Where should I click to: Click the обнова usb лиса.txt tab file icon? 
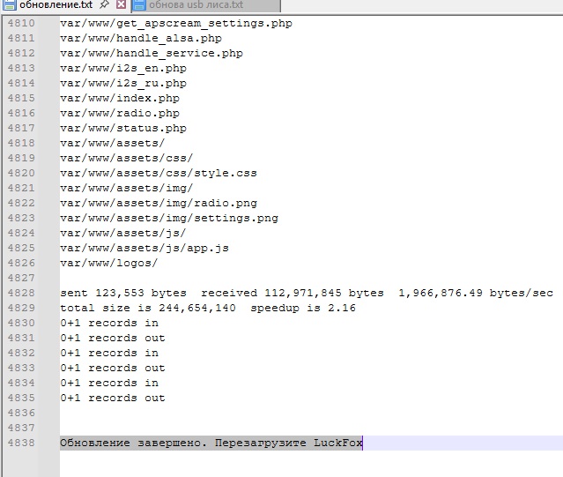(x=139, y=4)
